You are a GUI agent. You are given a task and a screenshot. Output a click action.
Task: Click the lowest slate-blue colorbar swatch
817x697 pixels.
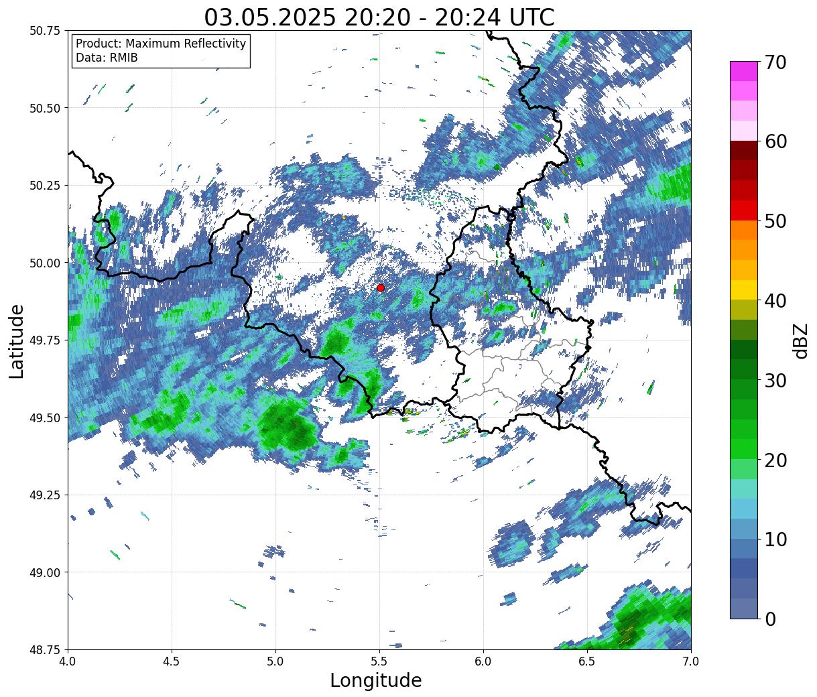pyautogui.click(x=743, y=608)
